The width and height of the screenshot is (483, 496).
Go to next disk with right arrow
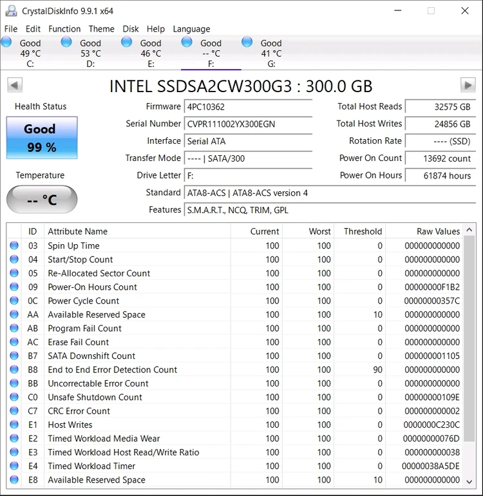[468, 85]
